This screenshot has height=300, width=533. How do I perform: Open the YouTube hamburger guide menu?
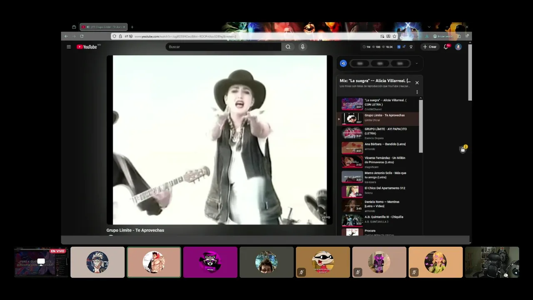click(x=69, y=47)
